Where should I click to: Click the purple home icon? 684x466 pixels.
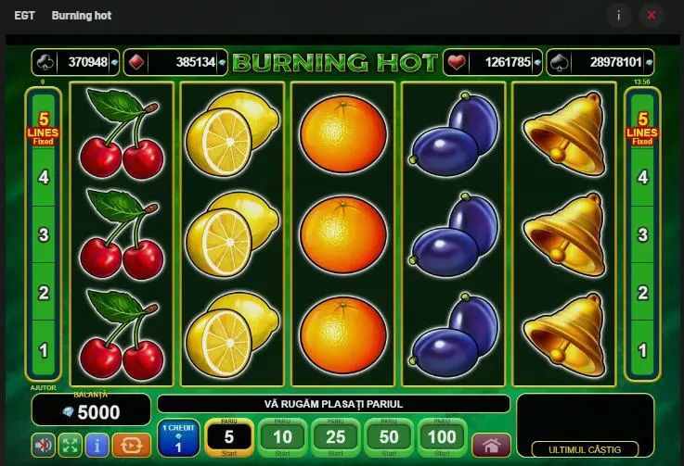tap(491, 445)
